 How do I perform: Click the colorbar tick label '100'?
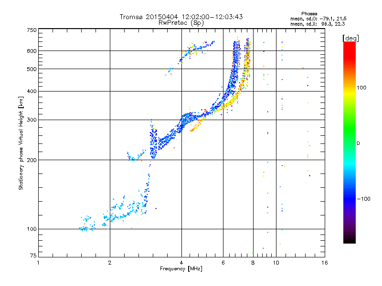coord(361,88)
